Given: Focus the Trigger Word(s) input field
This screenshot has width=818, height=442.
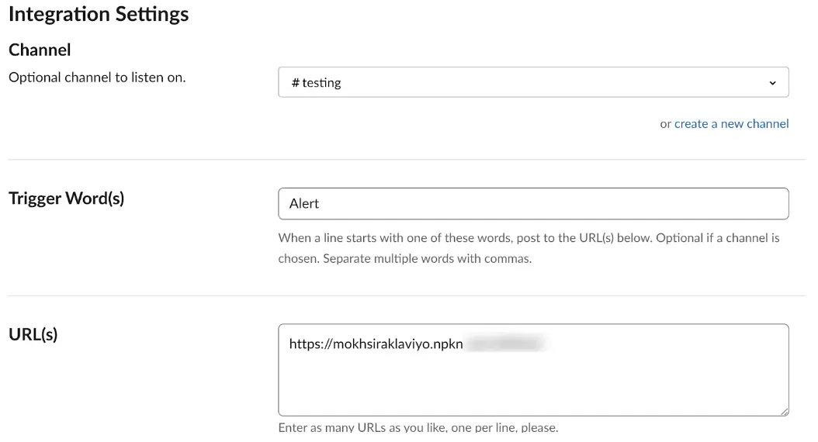Looking at the screenshot, I should point(533,204).
